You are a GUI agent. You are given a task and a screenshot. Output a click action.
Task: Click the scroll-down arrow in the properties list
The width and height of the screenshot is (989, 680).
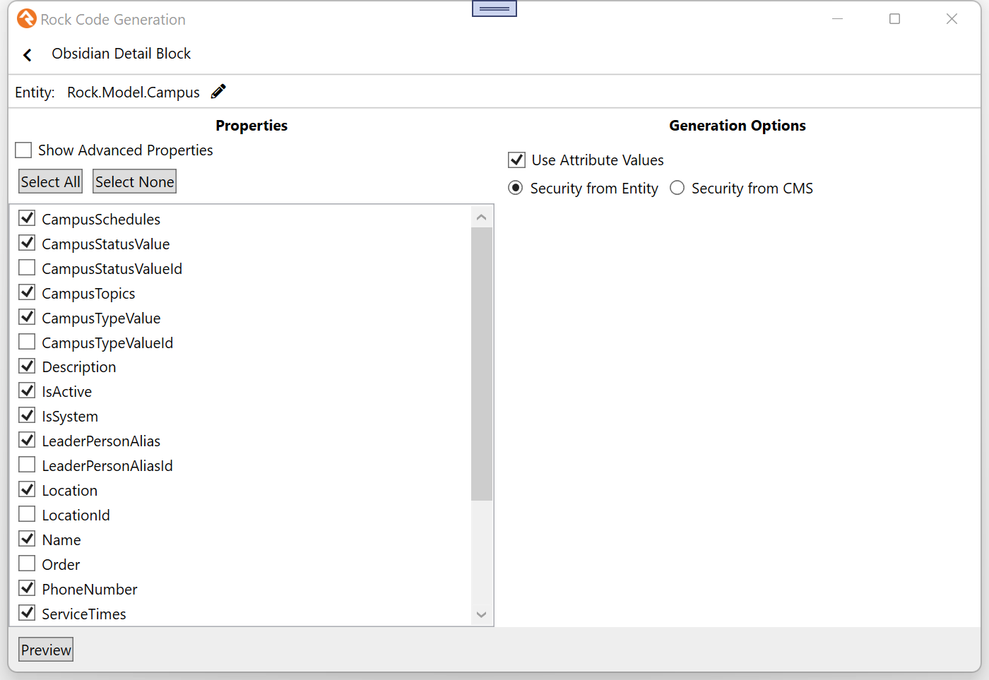tap(482, 615)
